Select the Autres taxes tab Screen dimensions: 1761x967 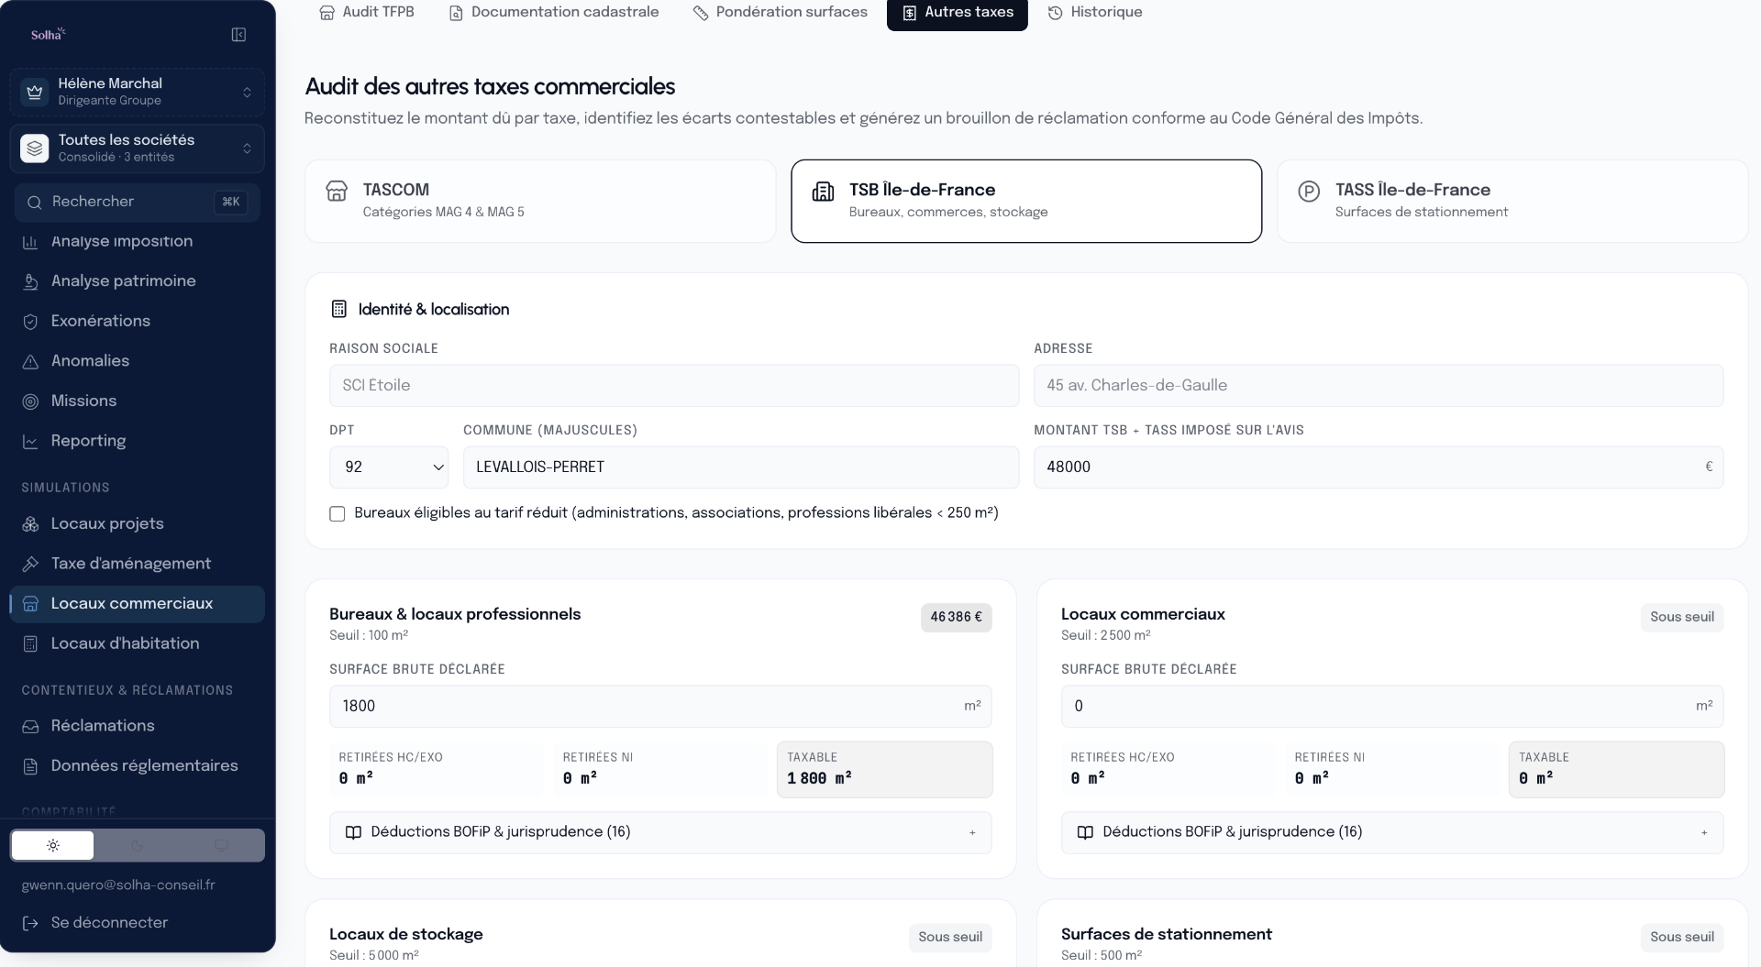point(958,13)
